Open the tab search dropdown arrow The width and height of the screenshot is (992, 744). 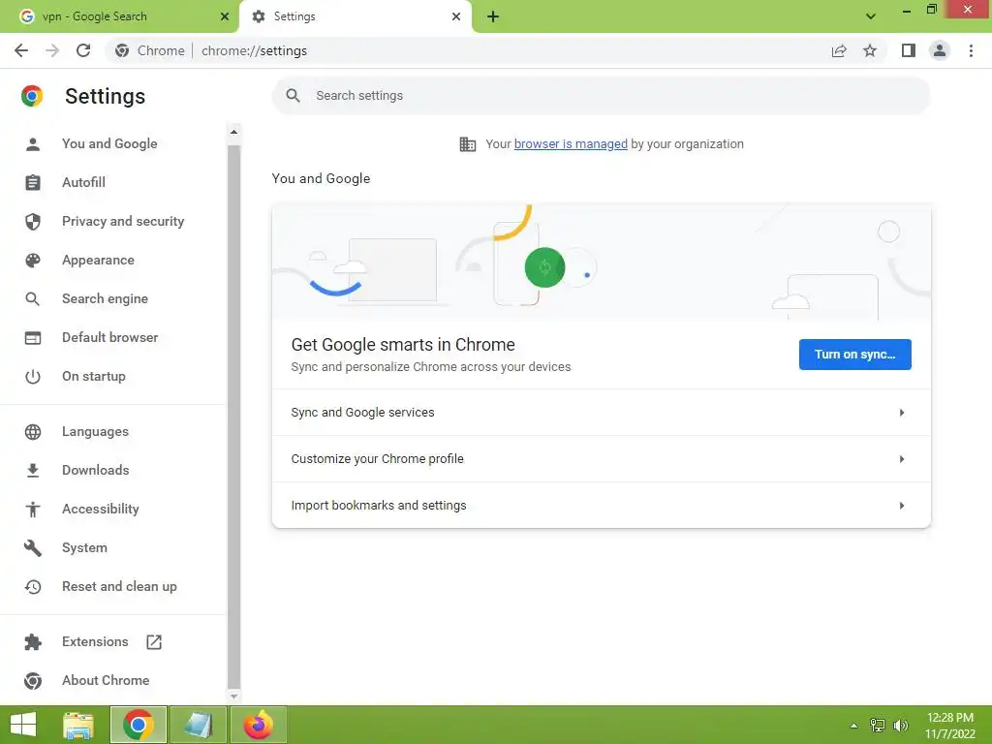pyautogui.click(x=871, y=16)
